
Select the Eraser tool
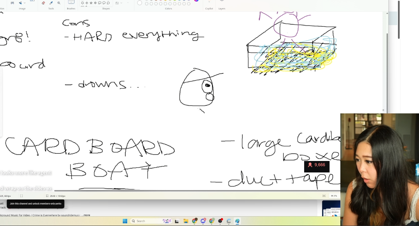[x=43, y=3]
